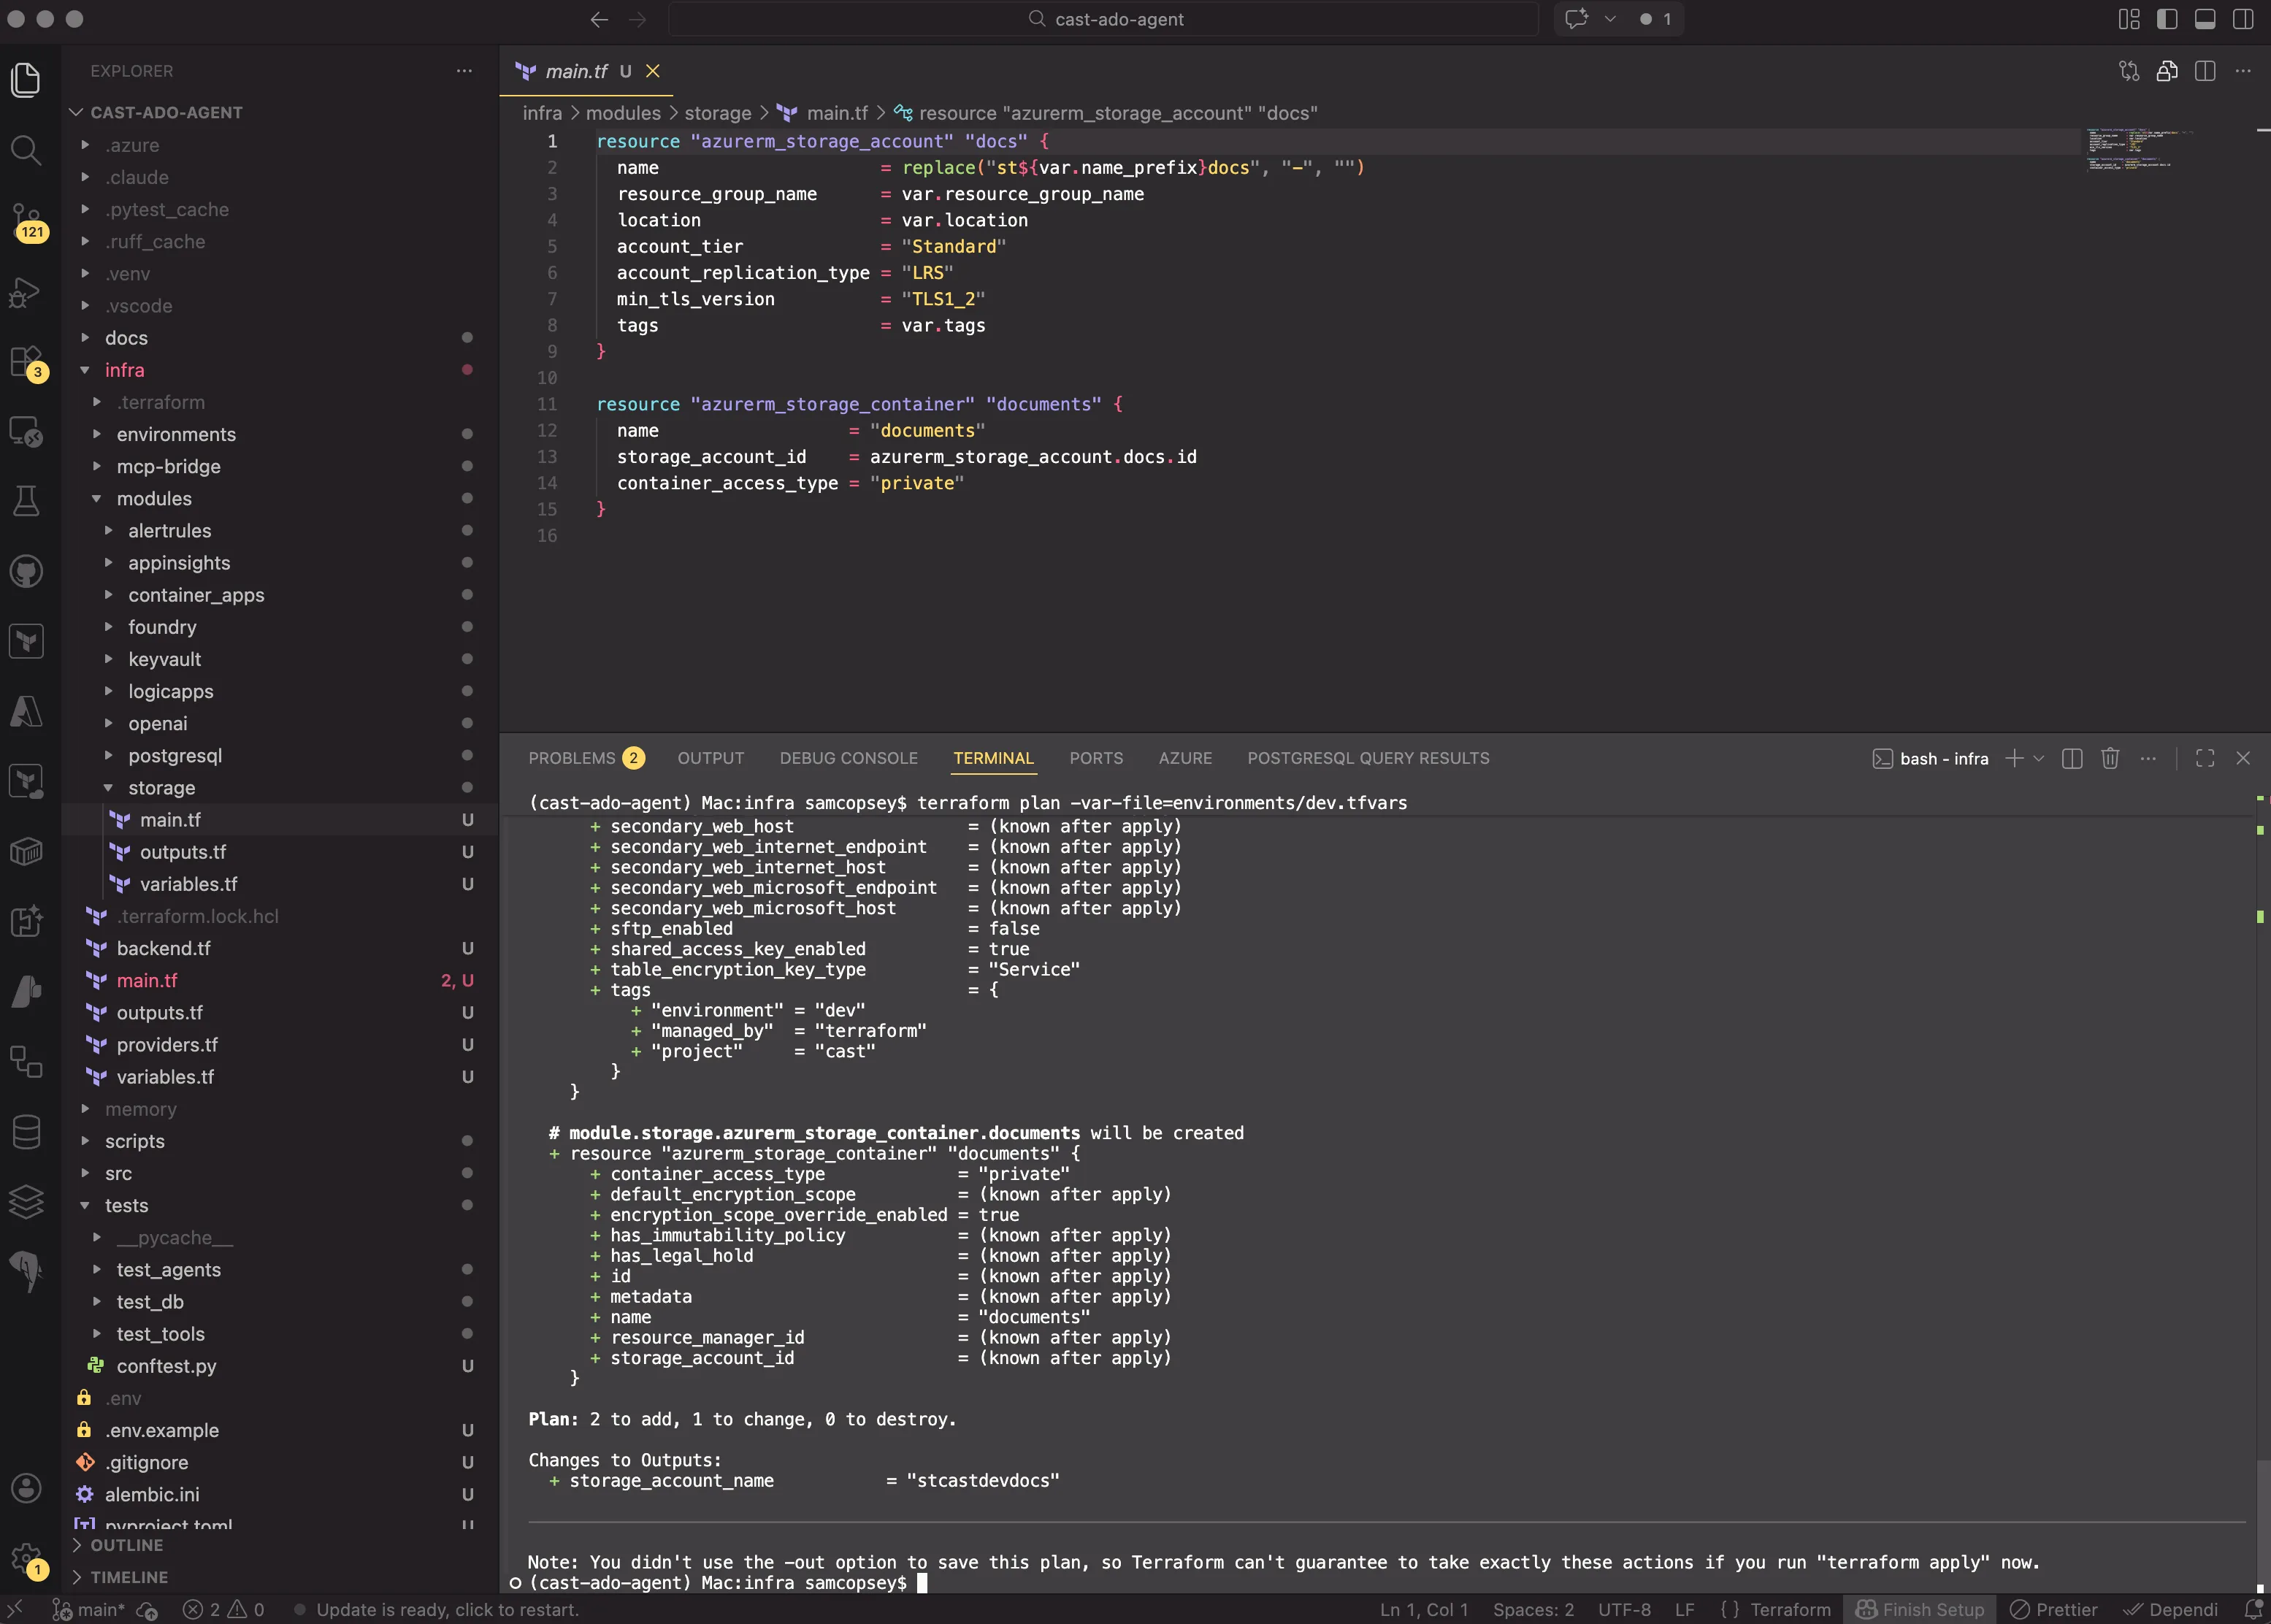Toggle the primary sidebar visibility
This screenshot has width=2271, height=1624.
[2167, 18]
